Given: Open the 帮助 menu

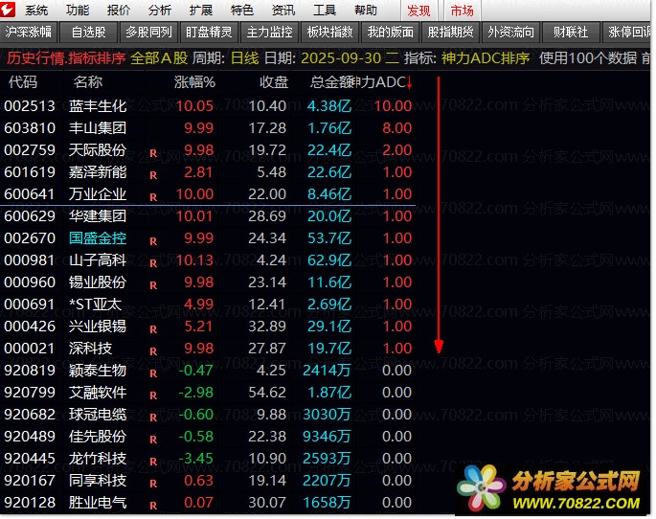Looking at the screenshot, I should point(365,10).
